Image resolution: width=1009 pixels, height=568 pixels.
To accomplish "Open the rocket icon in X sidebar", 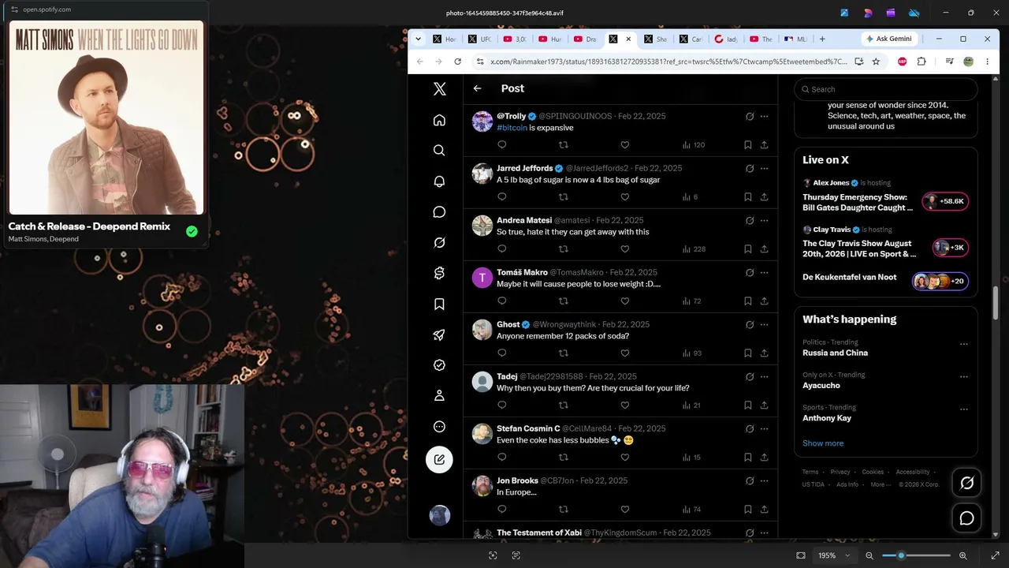I will (439, 334).
